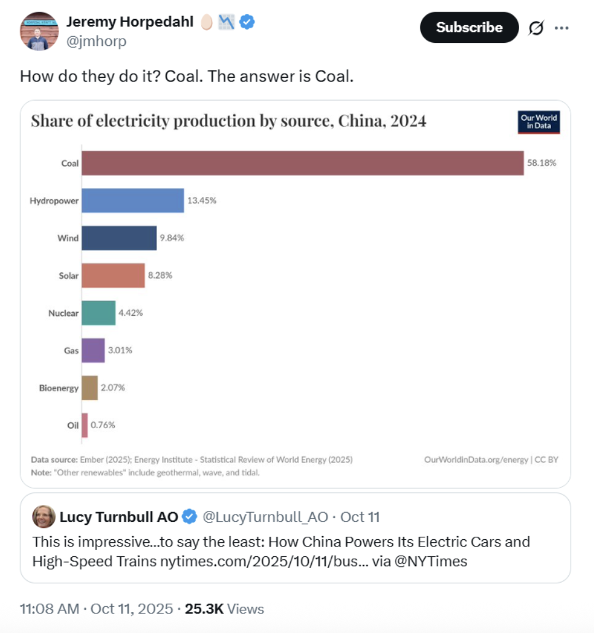Screen dimensions: 594x633
Task: Click the blue Hydropower bar
Action: point(133,201)
